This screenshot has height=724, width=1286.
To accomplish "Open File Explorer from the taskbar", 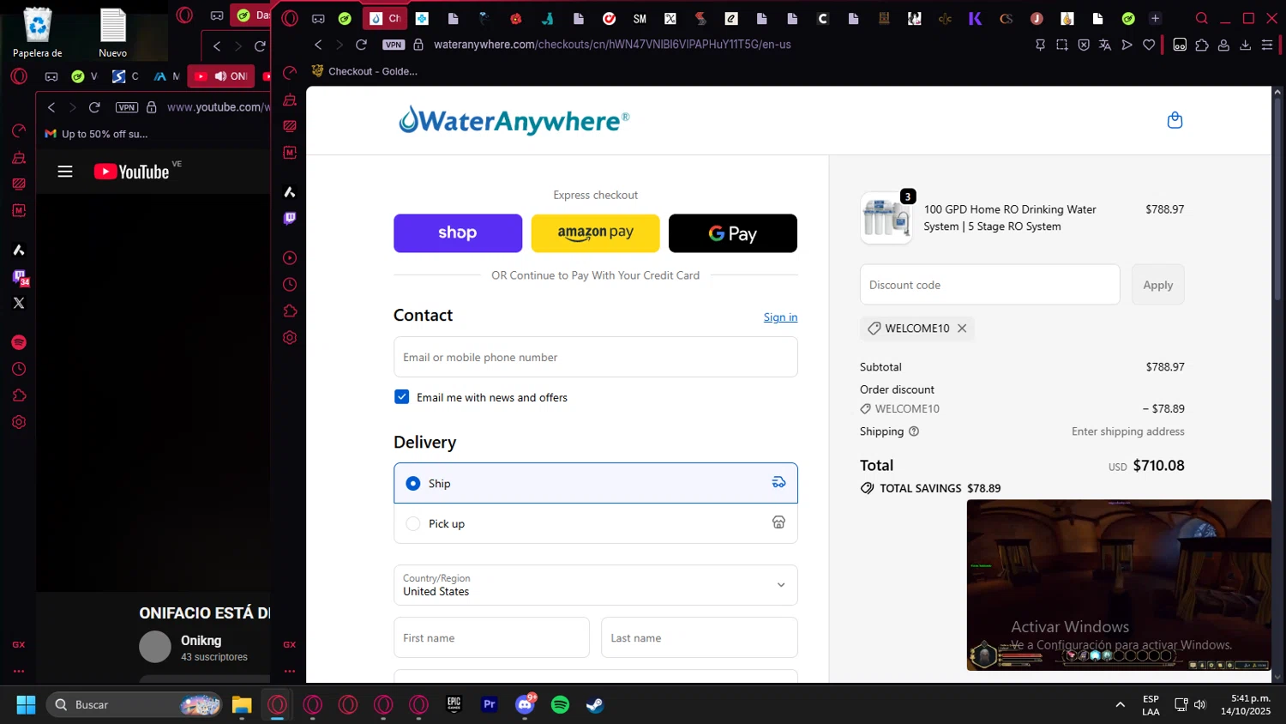I will click(242, 704).
